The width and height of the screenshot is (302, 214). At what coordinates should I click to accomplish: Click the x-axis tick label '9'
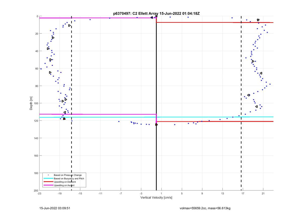tap(202, 194)
